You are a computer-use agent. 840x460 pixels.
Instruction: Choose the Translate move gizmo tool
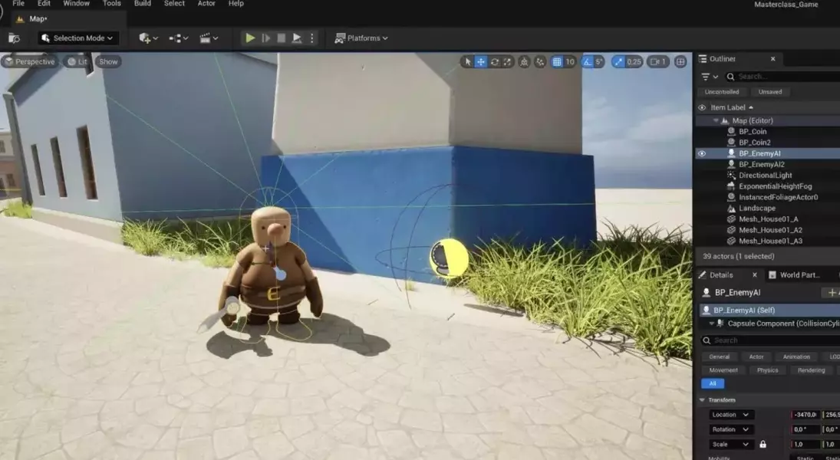(x=481, y=61)
